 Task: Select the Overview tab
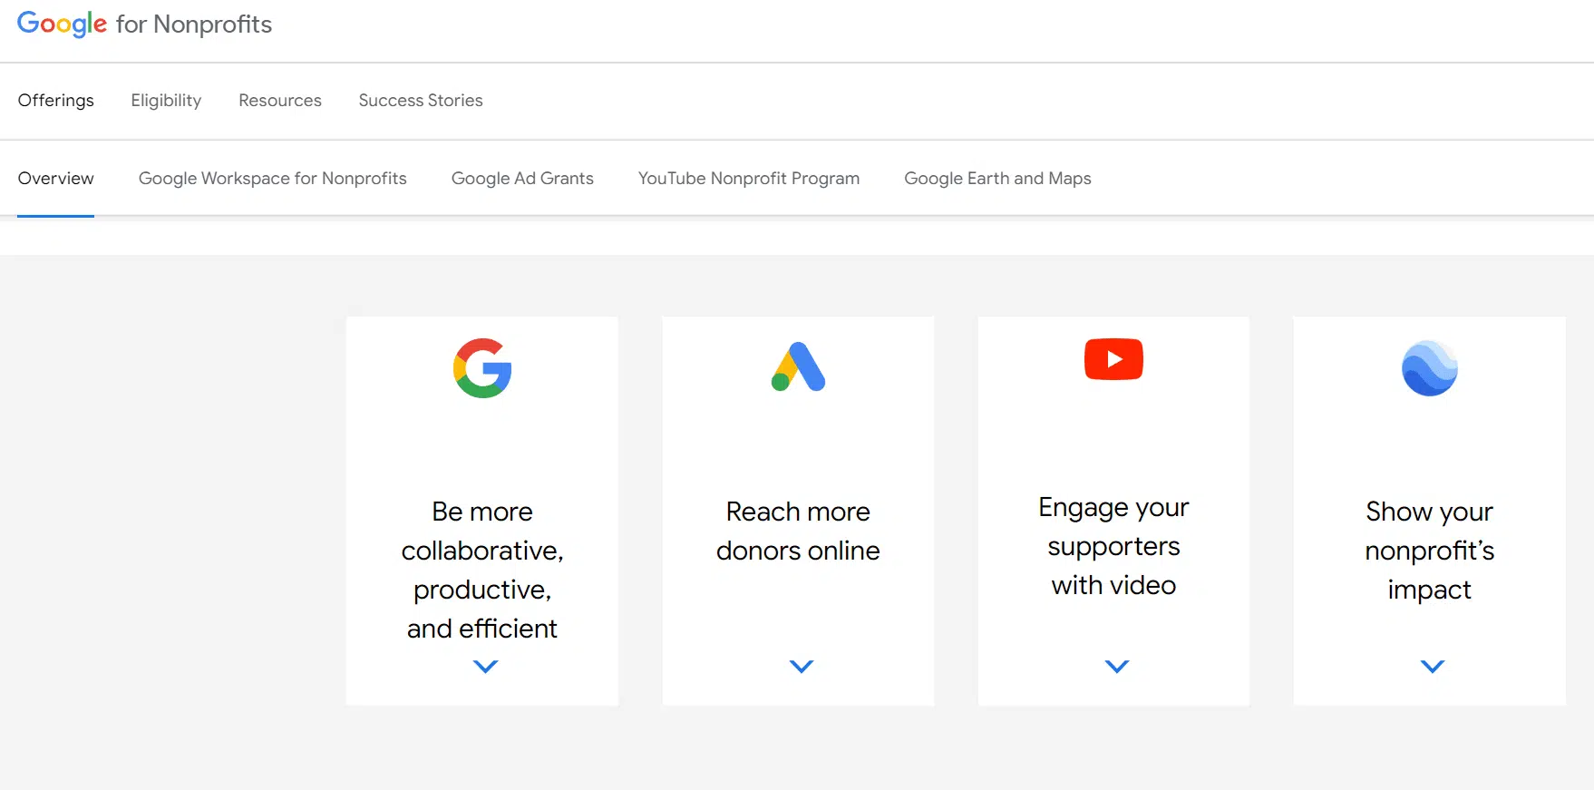coord(56,179)
